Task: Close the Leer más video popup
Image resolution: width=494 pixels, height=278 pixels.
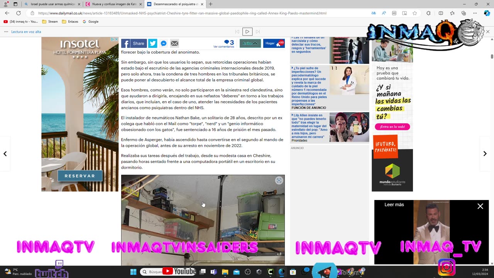Action: click(480, 207)
